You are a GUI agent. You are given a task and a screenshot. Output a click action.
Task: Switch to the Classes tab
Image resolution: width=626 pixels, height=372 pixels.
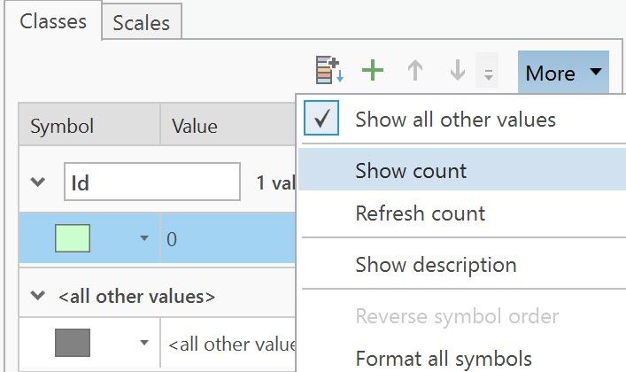(x=53, y=21)
